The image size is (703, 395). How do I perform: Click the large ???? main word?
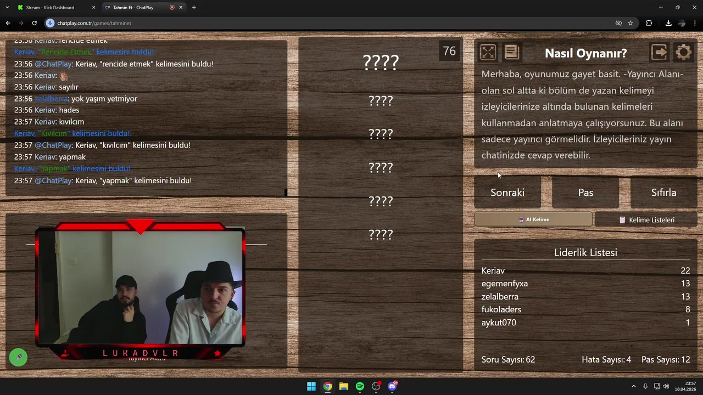381,63
